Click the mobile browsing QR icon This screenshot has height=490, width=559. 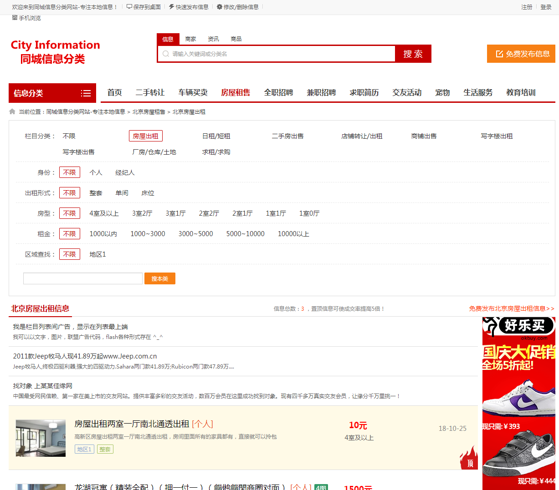(x=15, y=18)
